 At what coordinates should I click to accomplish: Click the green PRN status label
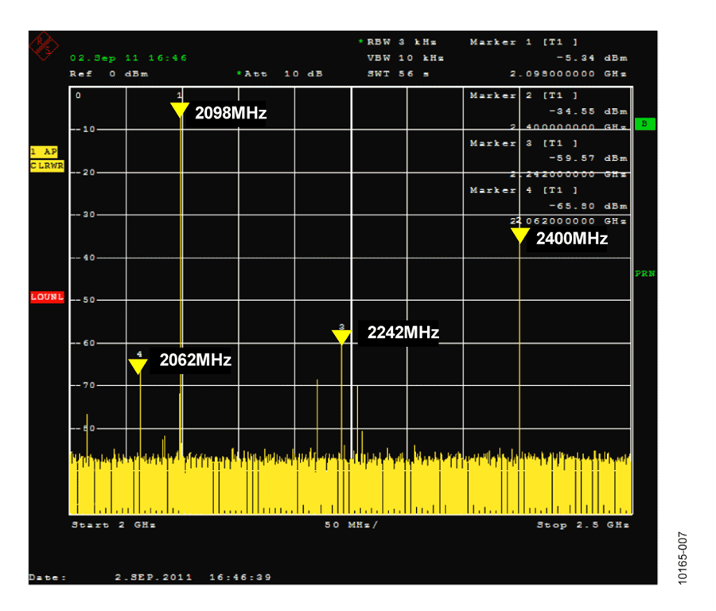pos(645,274)
